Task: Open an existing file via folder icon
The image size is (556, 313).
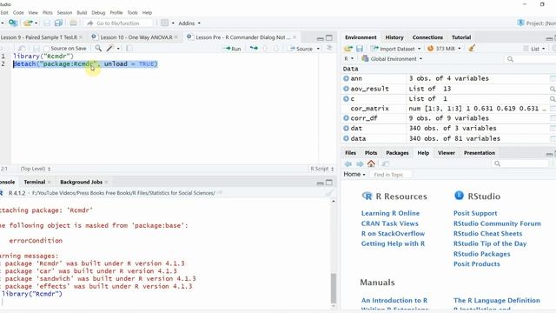Action: pos(28,23)
